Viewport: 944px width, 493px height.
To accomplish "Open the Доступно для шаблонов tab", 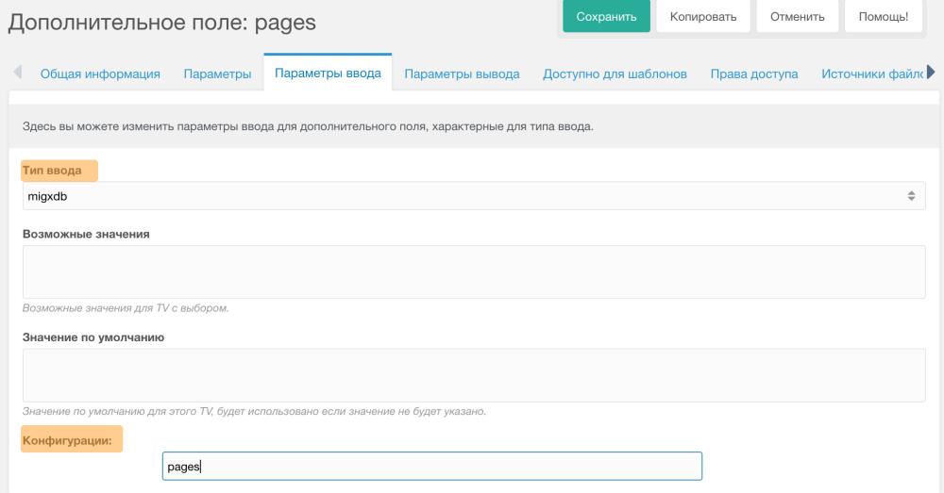I will 615,74.
